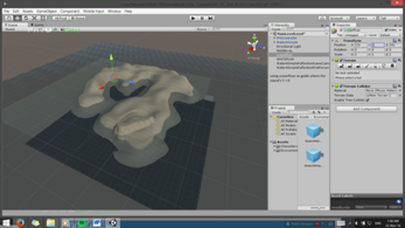Select terrain Smooth Height tool

[358, 66]
